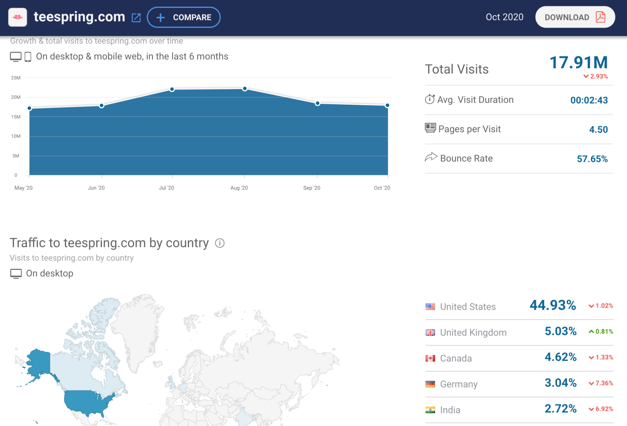Click the Bounce Rate arrow icon
The width and height of the screenshot is (627, 426).
(x=431, y=157)
